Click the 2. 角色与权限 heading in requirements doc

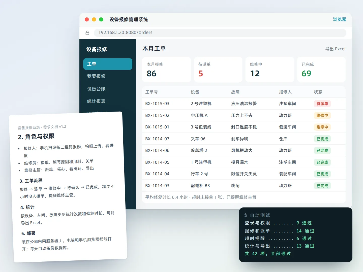point(36,137)
